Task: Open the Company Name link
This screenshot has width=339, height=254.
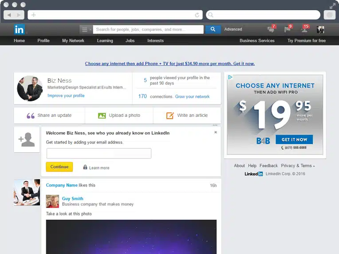Action: [62, 185]
